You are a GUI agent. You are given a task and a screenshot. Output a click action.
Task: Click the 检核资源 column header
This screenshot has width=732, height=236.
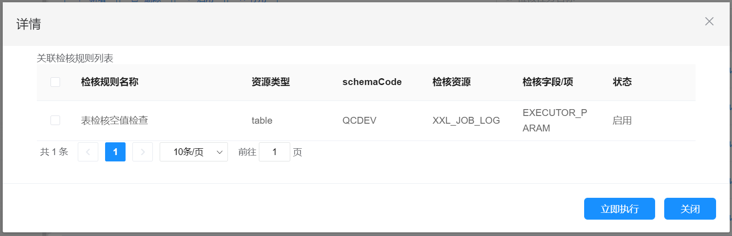tap(451, 82)
